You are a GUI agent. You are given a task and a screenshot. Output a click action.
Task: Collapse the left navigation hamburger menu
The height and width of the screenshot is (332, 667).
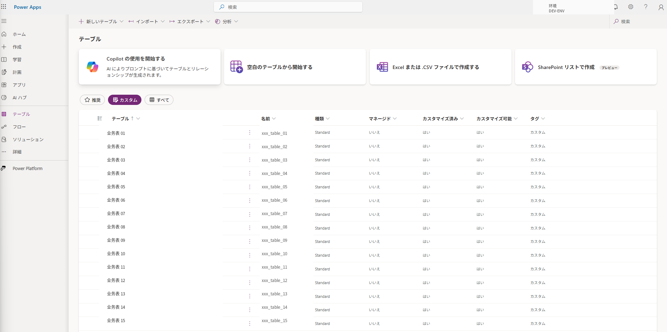click(x=4, y=21)
